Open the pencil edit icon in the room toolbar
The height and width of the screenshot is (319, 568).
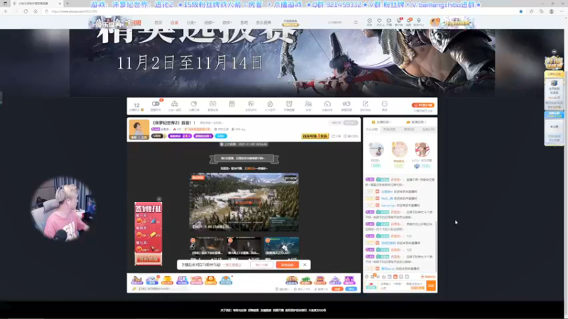365,104
